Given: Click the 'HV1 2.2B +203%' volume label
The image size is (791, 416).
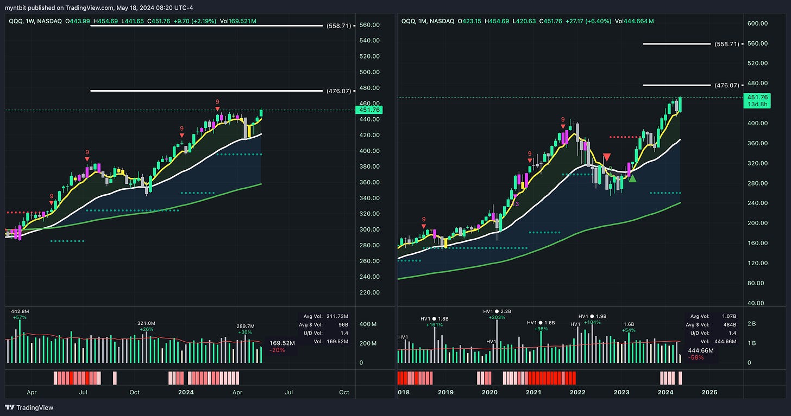Looking at the screenshot, I should 497,314.
